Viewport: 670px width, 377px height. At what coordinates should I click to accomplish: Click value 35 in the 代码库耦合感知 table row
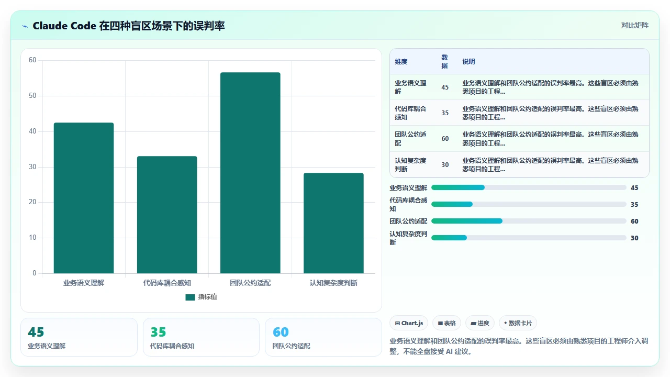click(445, 113)
